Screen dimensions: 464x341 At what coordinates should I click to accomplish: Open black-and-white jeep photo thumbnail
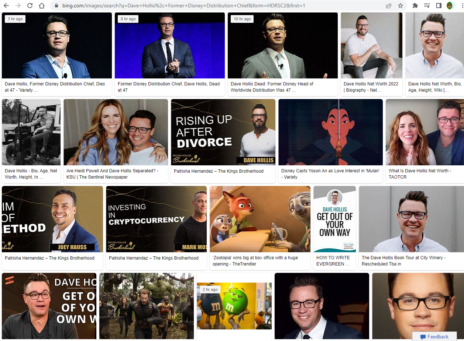(x=31, y=132)
